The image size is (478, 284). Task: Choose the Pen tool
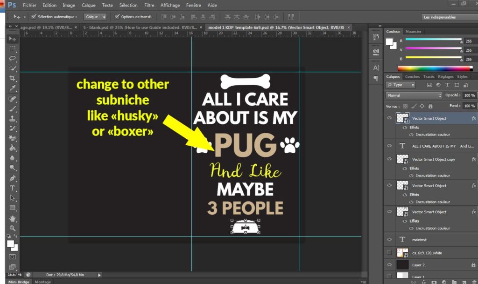click(x=13, y=178)
